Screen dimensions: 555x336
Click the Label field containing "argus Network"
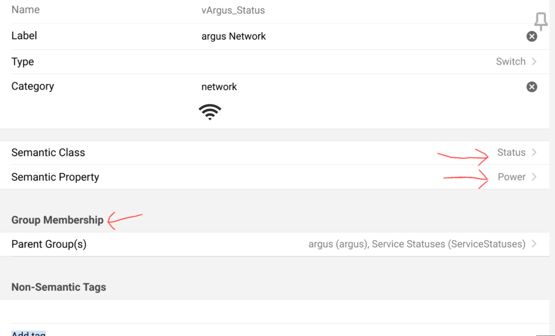pos(234,36)
